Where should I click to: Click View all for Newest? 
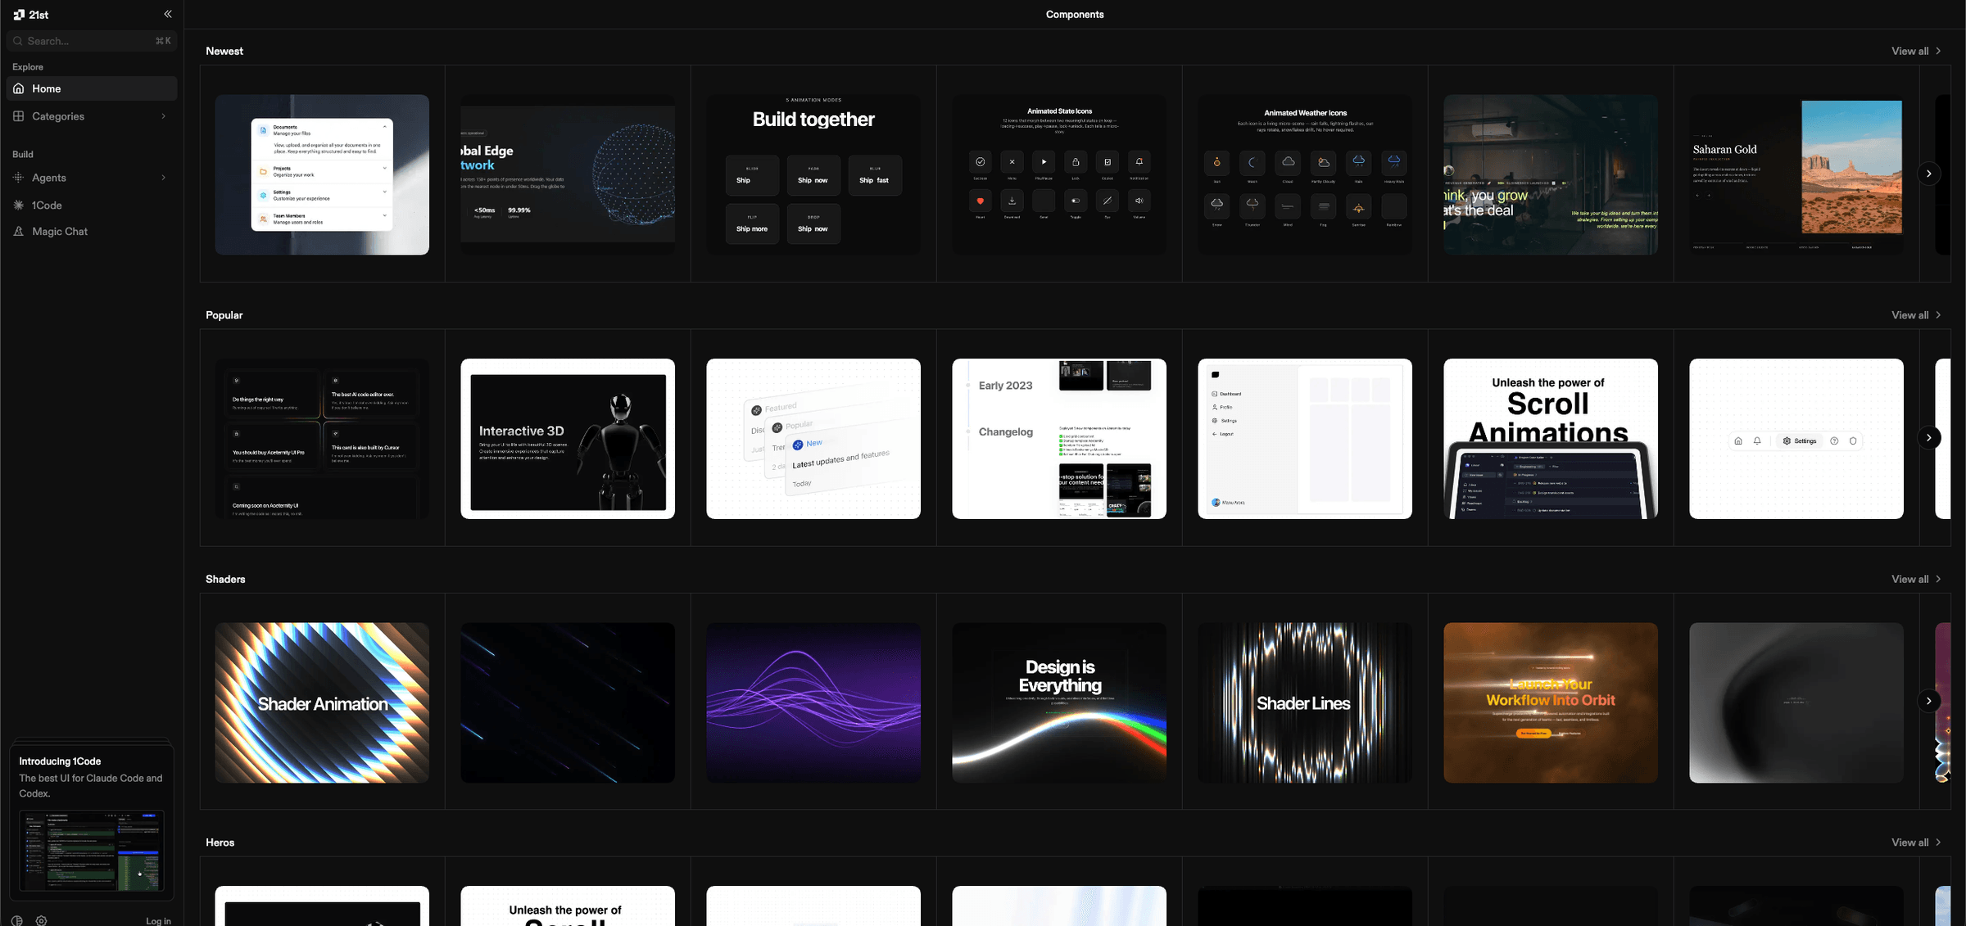[1916, 51]
